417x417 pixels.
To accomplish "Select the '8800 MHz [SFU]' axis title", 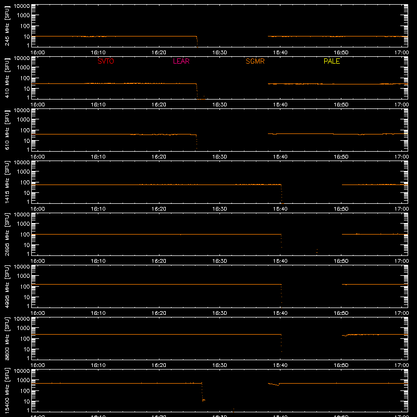I will pos(7,339).
